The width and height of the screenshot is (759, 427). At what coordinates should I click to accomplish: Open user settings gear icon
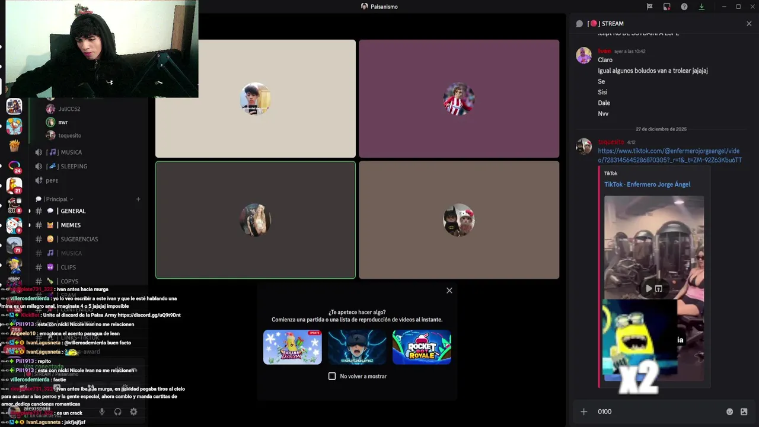133,412
